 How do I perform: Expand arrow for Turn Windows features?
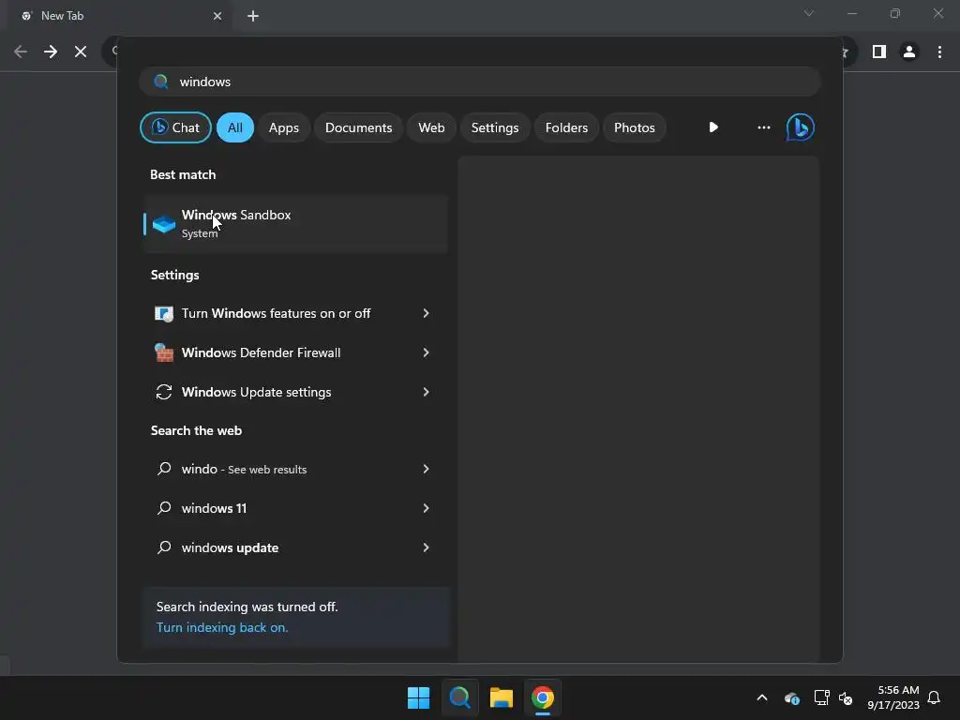pos(427,313)
